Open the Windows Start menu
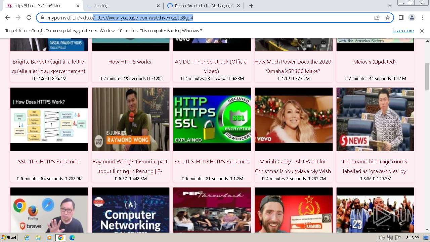Screen dimensions: 430x242 (9, 238)
